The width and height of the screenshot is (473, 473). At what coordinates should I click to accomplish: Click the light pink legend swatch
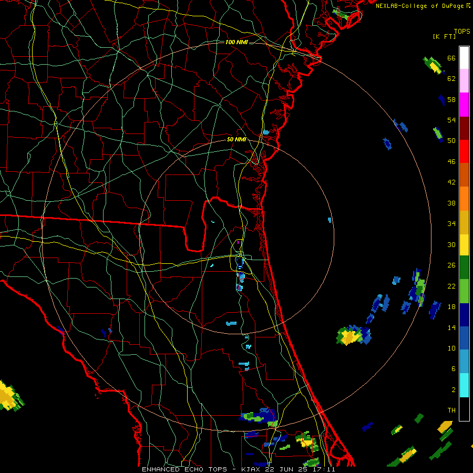[x=464, y=81]
